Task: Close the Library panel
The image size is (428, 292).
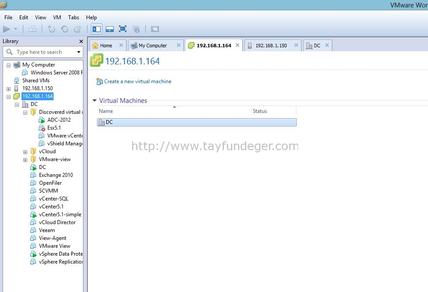Action: click(x=81, y=41)
